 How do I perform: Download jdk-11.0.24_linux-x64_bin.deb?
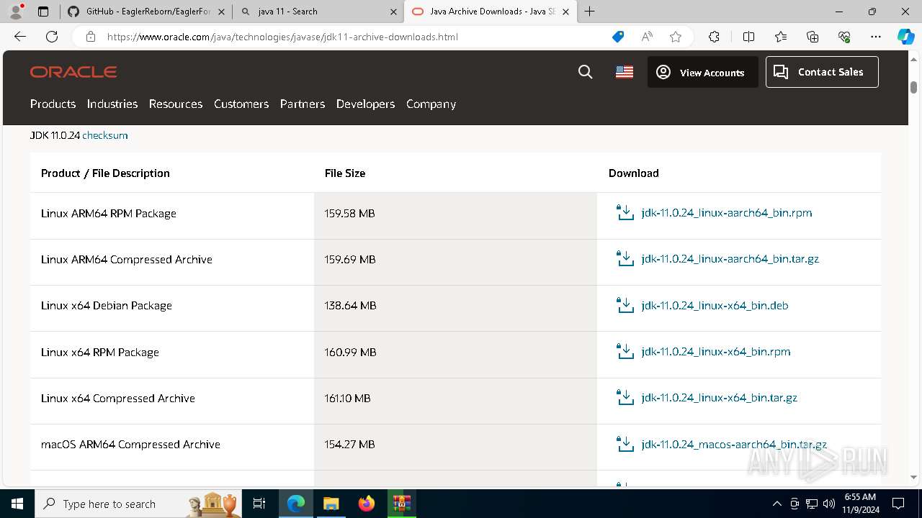click(x=715, y=306)
